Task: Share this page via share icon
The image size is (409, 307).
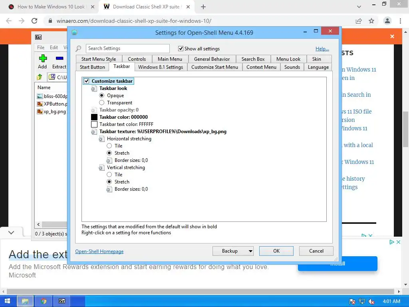Action: tap(359, 21)
